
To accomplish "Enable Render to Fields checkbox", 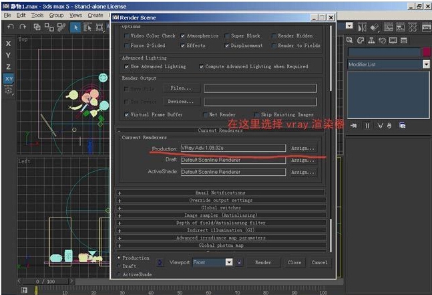I will coord(274,45).
